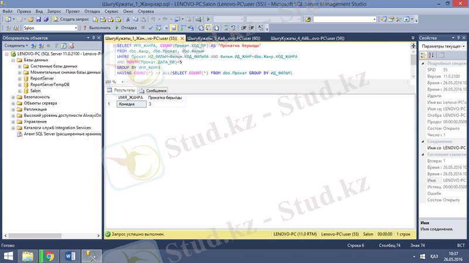
Task: Click Object Explorer disconnect icon
Action: 41,46
